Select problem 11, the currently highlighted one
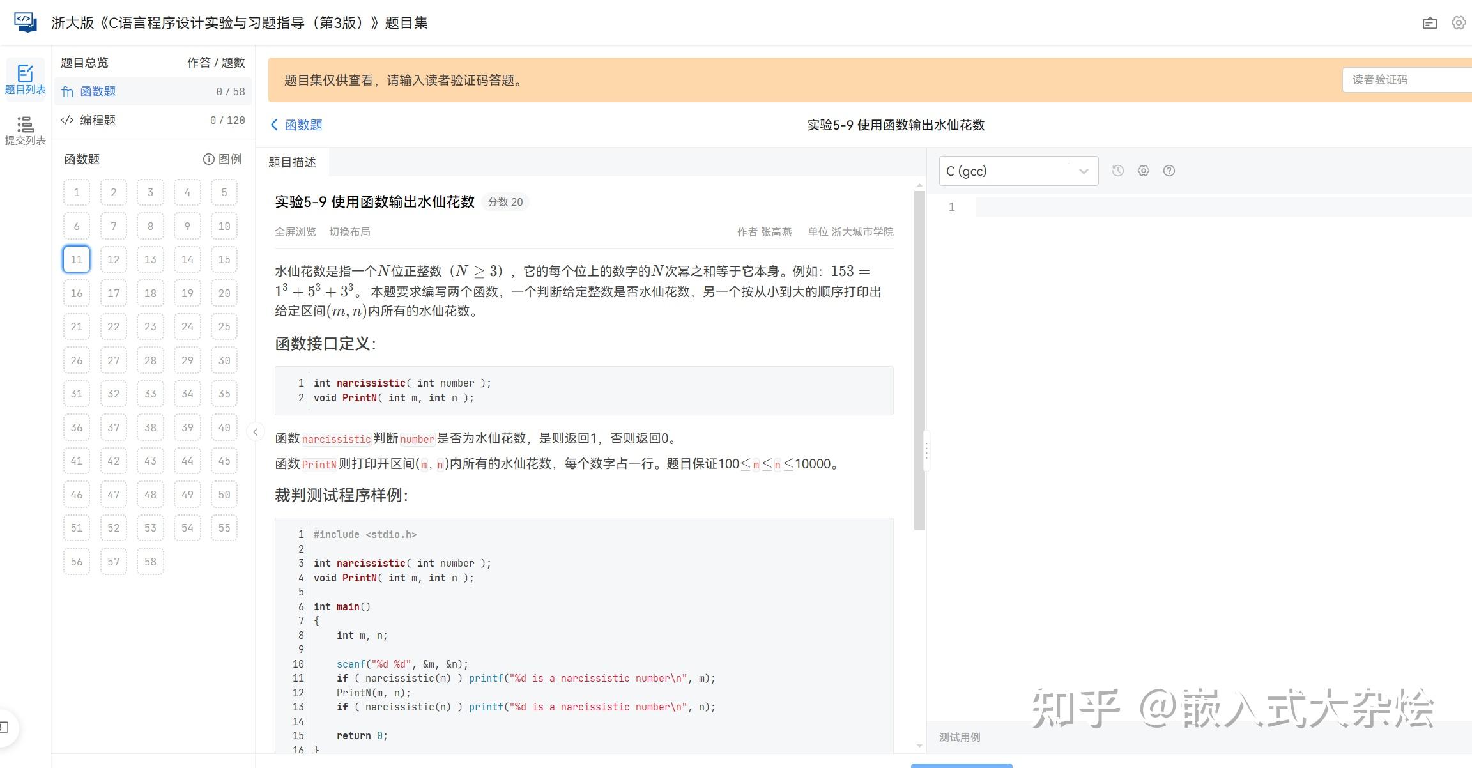Viewport: 1472px width, 768px height. 76,259
